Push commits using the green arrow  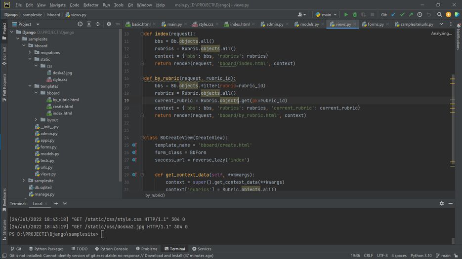tap(411, 14)
